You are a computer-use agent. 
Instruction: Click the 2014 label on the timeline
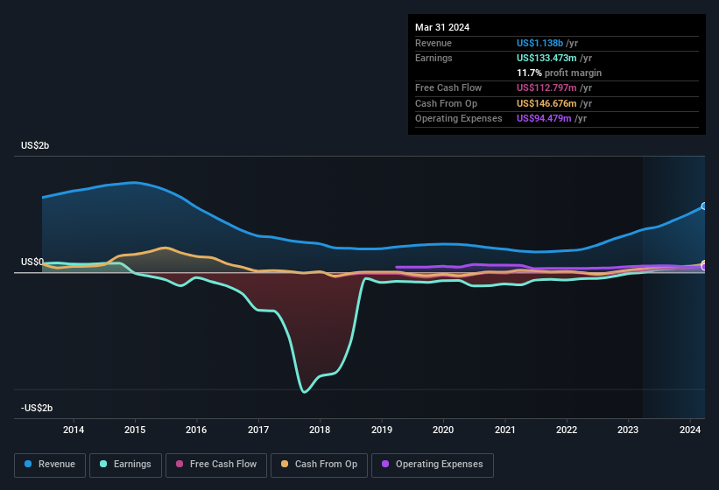tap(74, 430)
